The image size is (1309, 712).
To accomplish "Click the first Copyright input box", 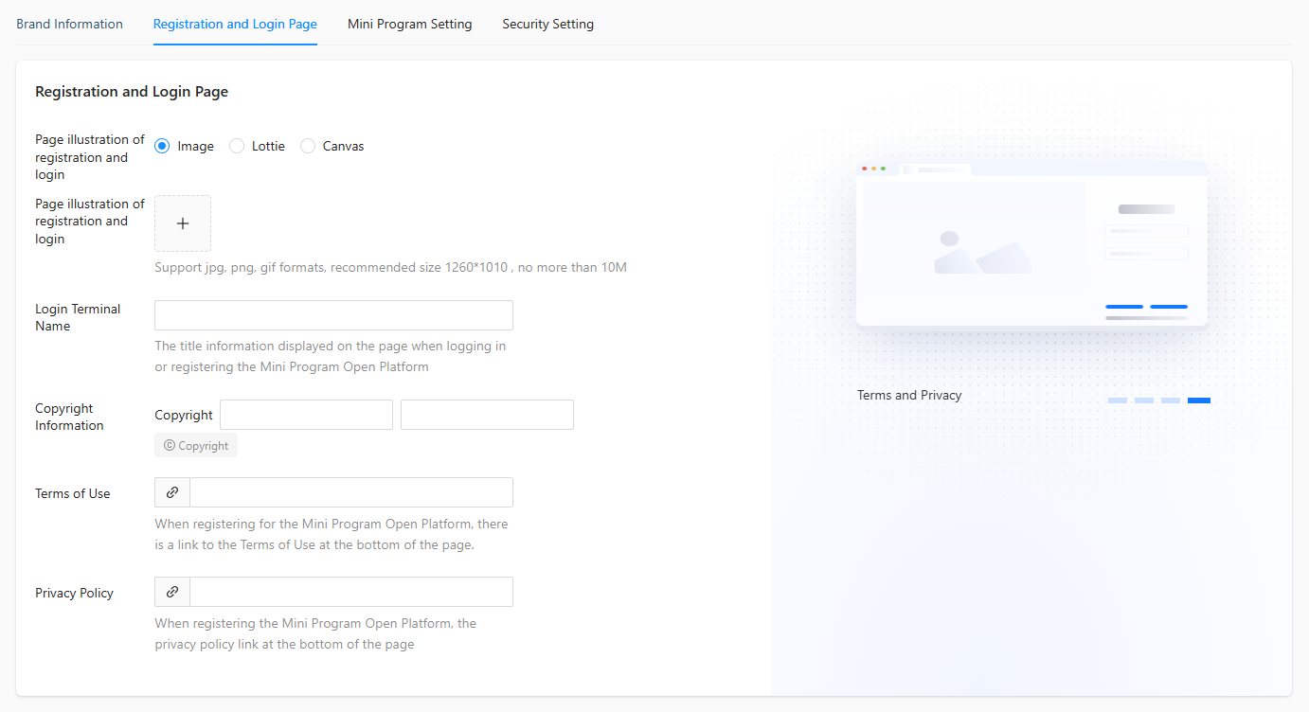I will 306,415.
